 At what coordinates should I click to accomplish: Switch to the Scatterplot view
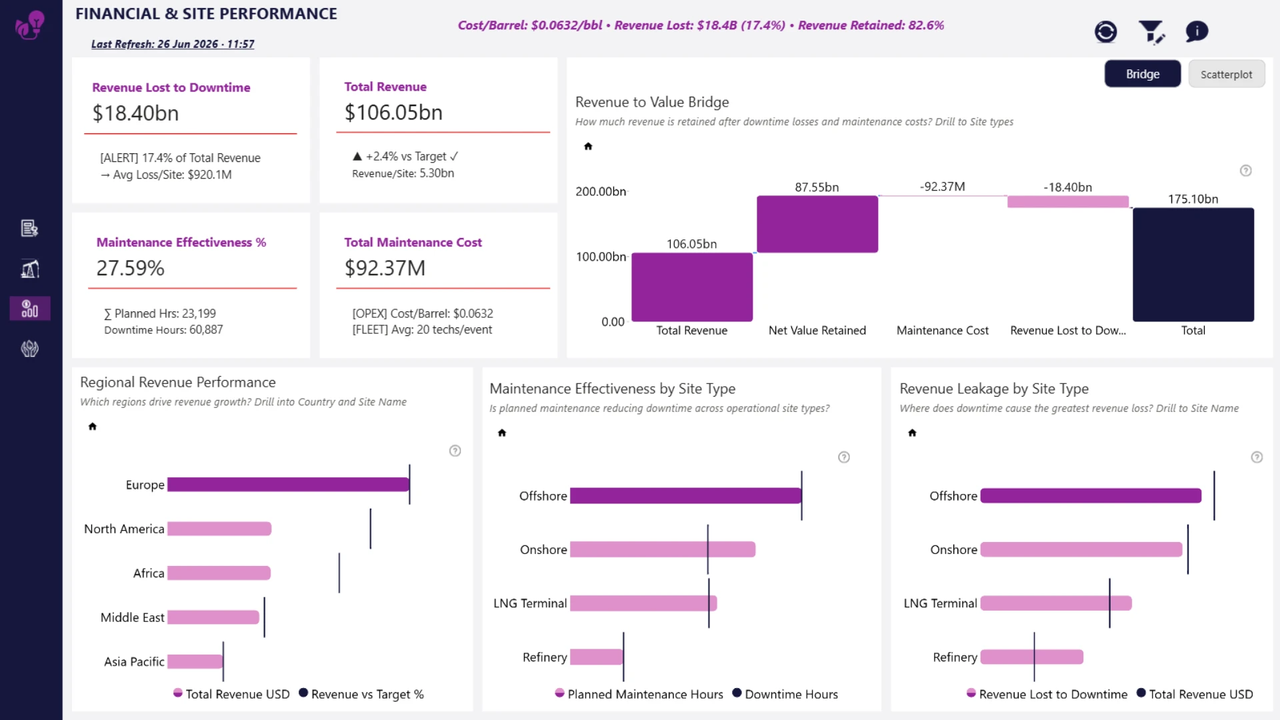click(x=1226, y=74)
